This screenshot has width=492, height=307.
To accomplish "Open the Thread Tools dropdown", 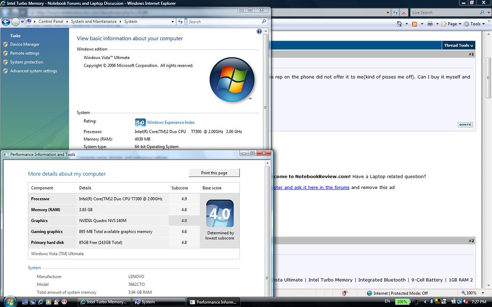I will coord(458,46).
